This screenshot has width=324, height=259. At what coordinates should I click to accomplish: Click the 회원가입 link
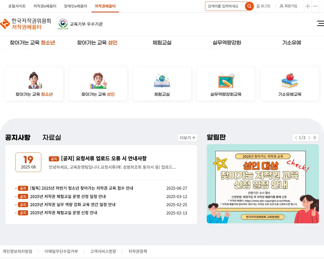288,6
